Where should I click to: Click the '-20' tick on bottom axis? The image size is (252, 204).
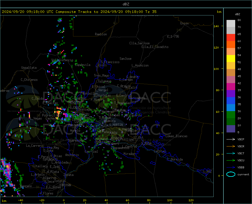point(42,200)
